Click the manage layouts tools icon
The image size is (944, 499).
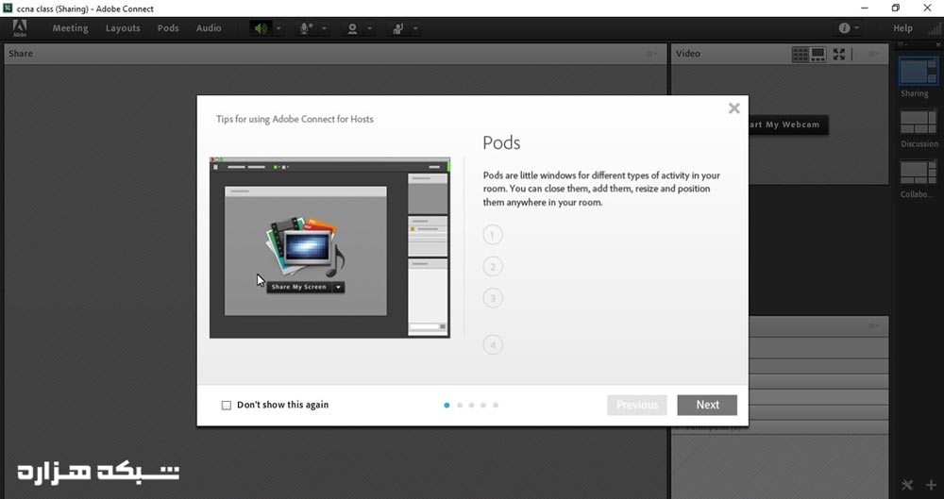[907, 485]
